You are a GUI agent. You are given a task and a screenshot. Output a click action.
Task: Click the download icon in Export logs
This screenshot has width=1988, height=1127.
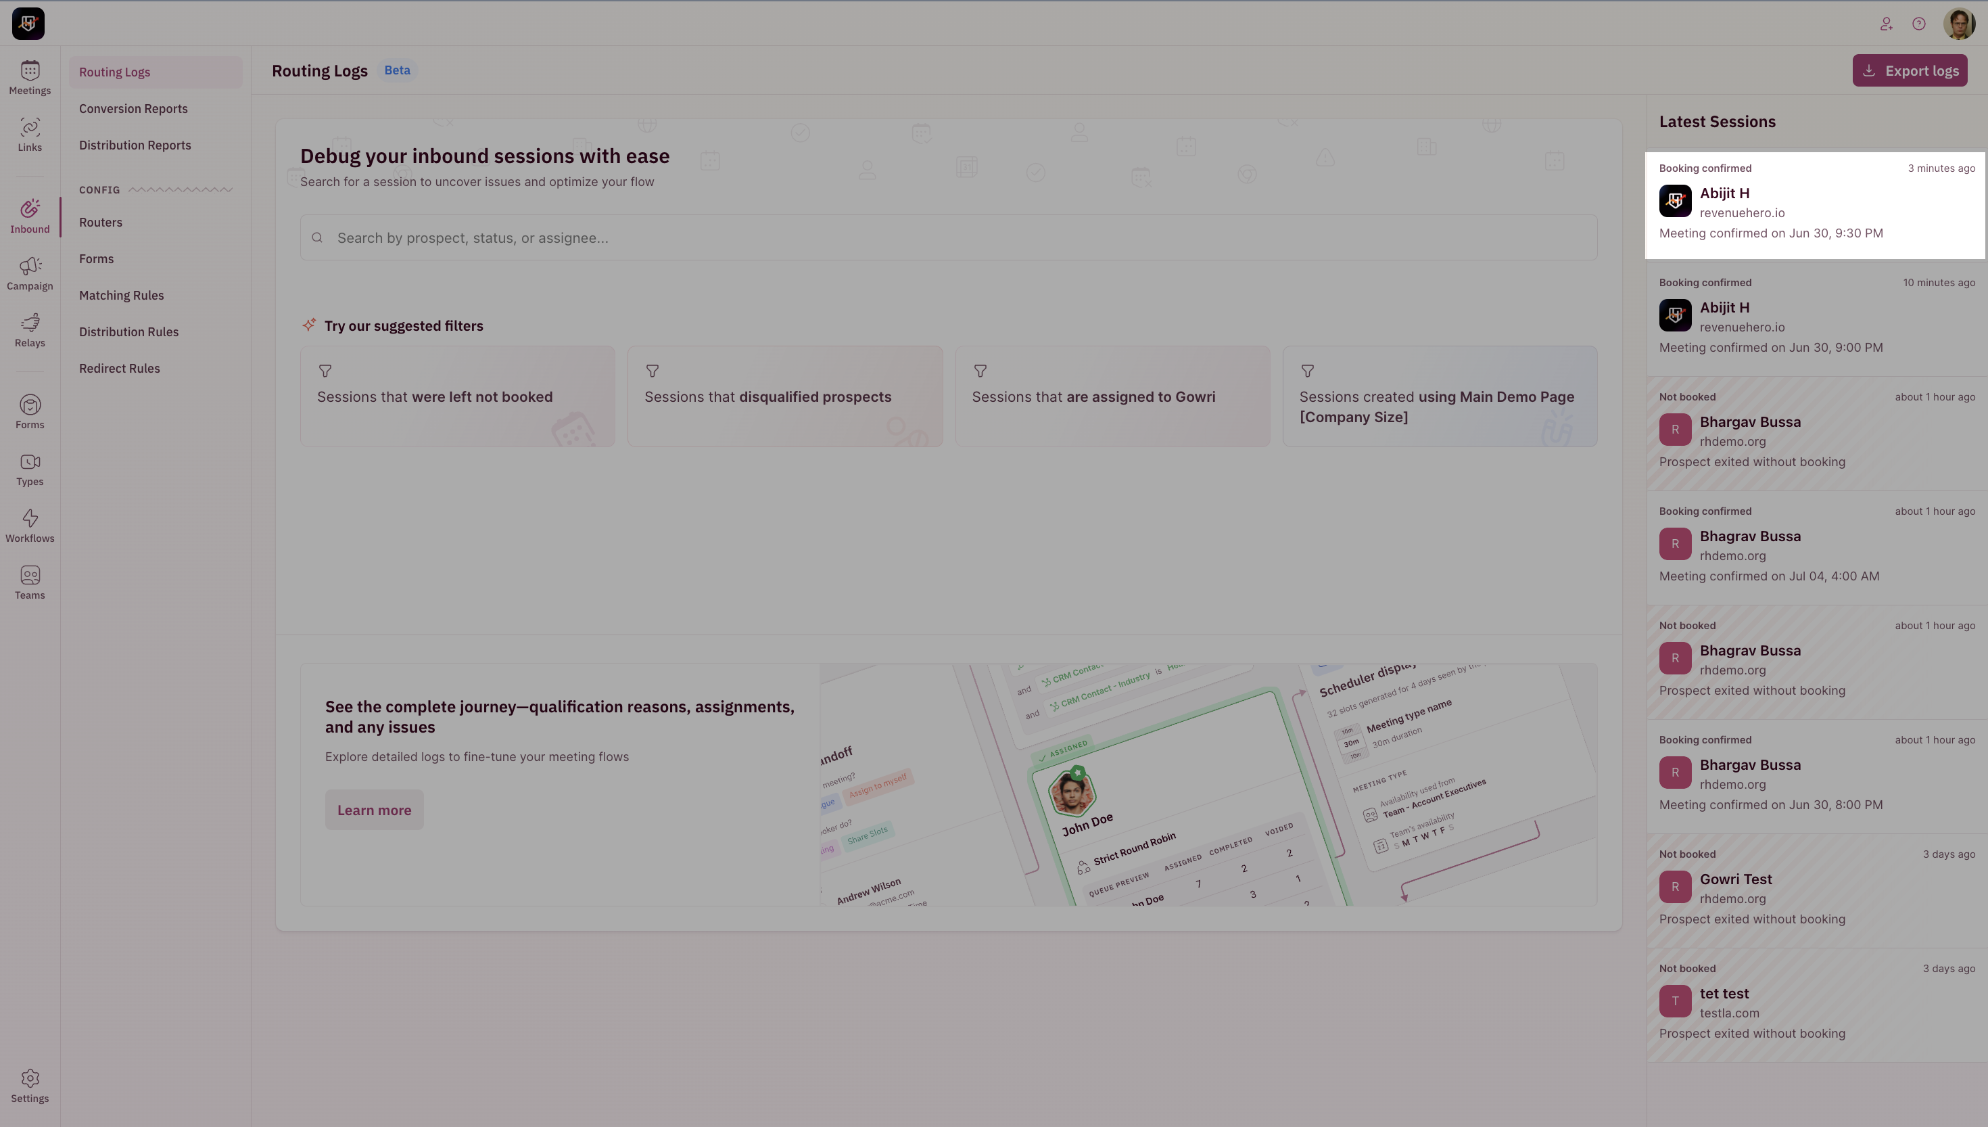click(1869, 70)
